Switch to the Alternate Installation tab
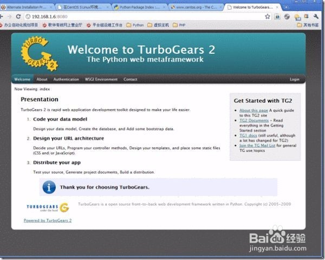The width and height of the screenshot is (325, 260). 27,7
